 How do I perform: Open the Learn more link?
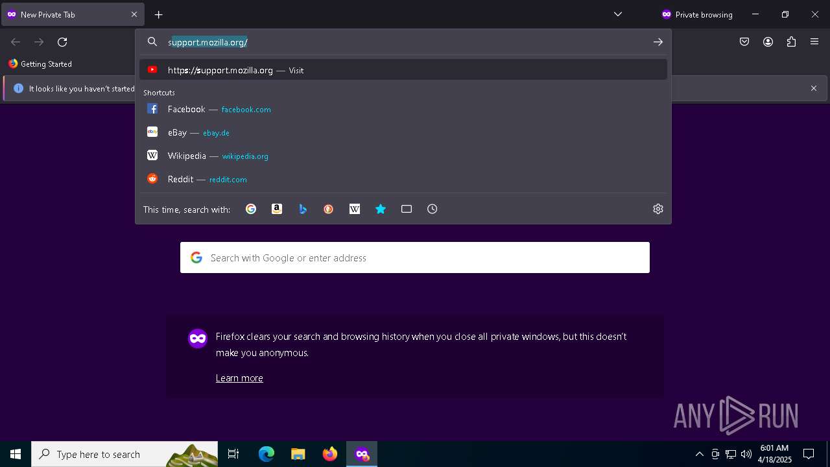[239, 378]
